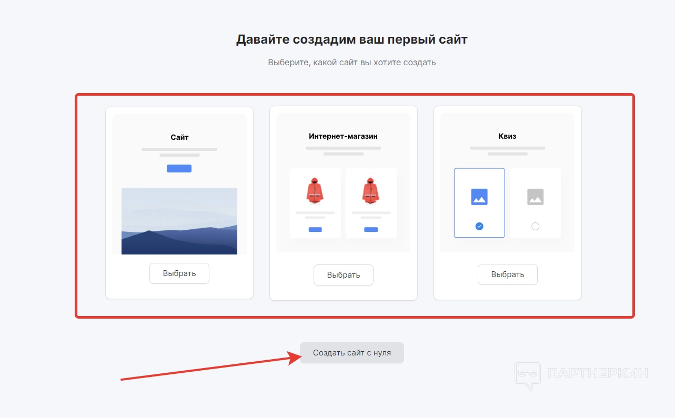This screenshot has height=418, width=675.
Task: Click the blue button mockup in the Сайт preview
Action: pyautogui.click(x=179, y=168)
